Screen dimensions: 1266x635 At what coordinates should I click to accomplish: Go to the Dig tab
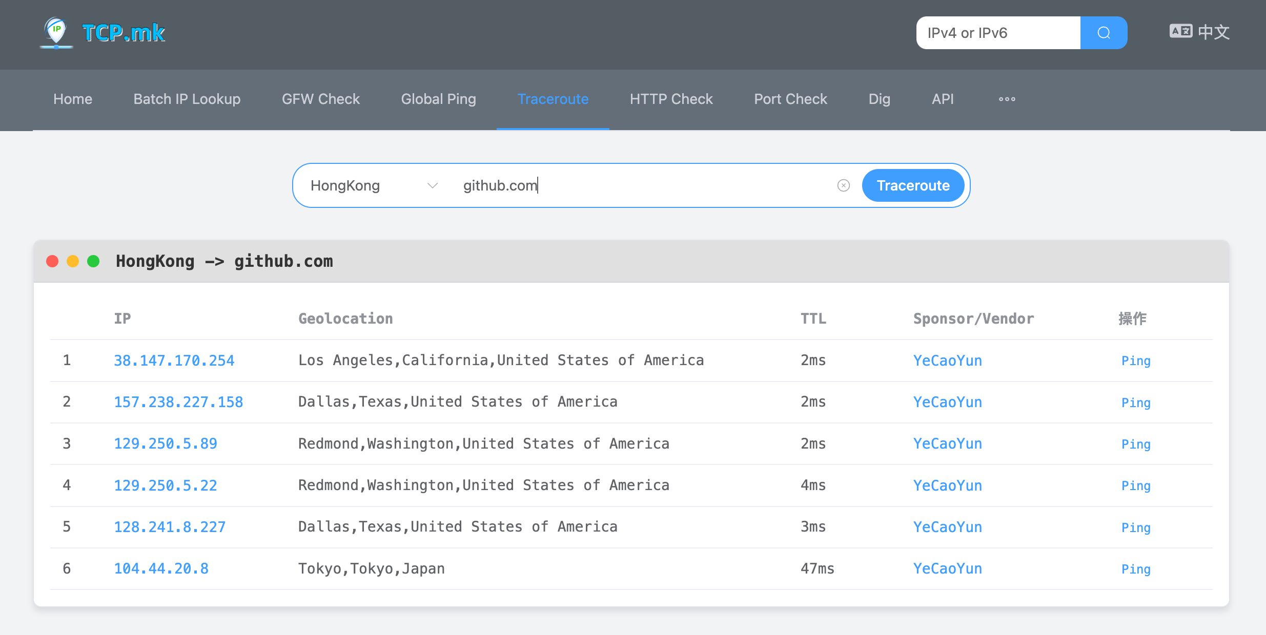879,99
